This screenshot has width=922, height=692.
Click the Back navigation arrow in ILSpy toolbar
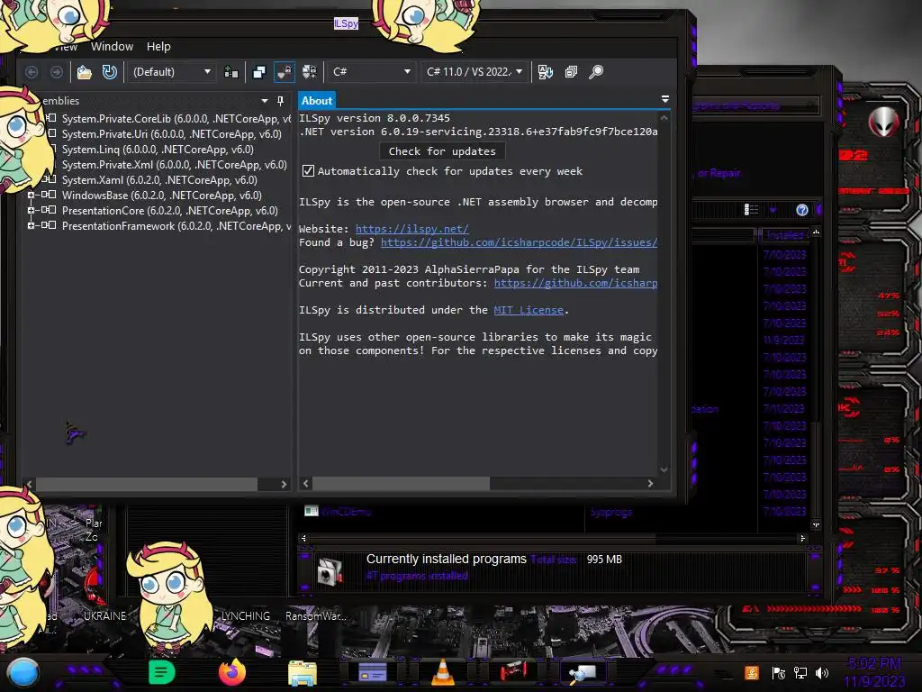[x=32, y=72]
